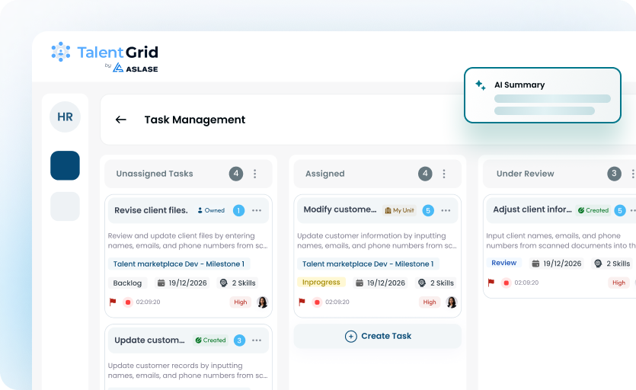Open Assigned column options menu
The image size is (636, 390).
tap(444, 174)
